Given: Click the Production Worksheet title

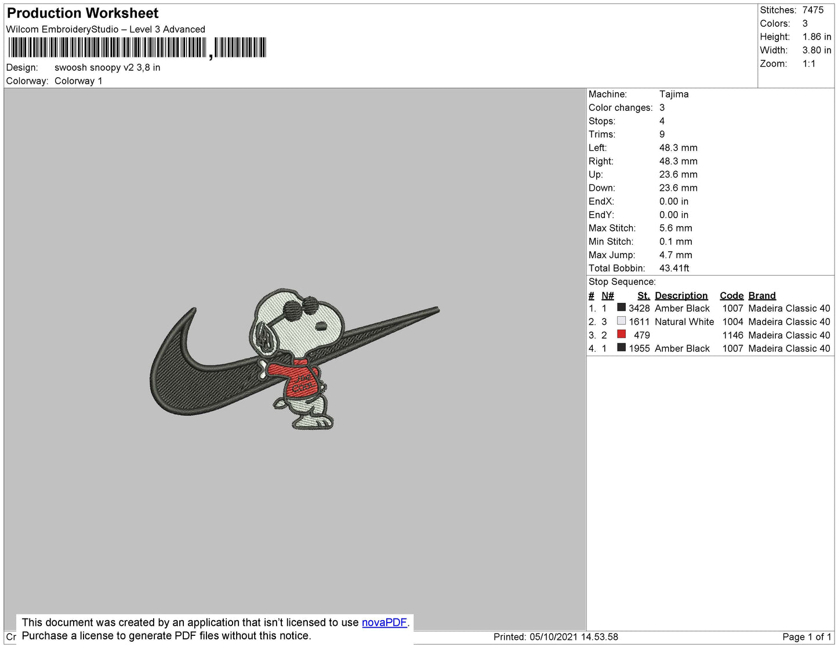Looking at the screenshot, I should coord(82,13).
